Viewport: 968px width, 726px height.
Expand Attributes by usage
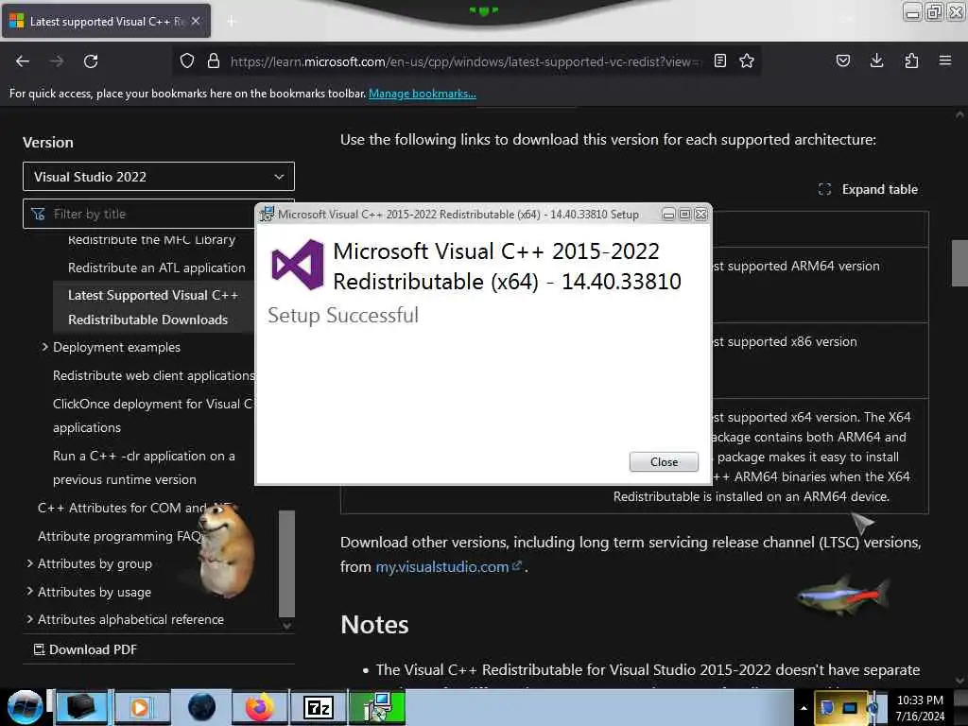pyautogui.click(x=29, y=592)
